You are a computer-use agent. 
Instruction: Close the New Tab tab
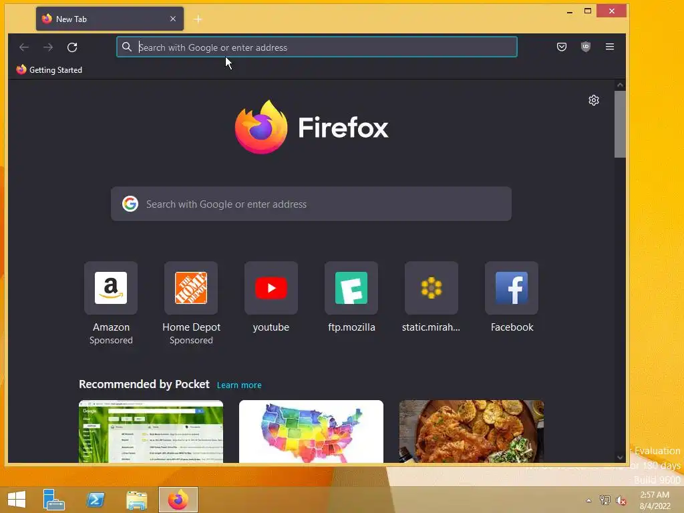[x=173, y=19]
